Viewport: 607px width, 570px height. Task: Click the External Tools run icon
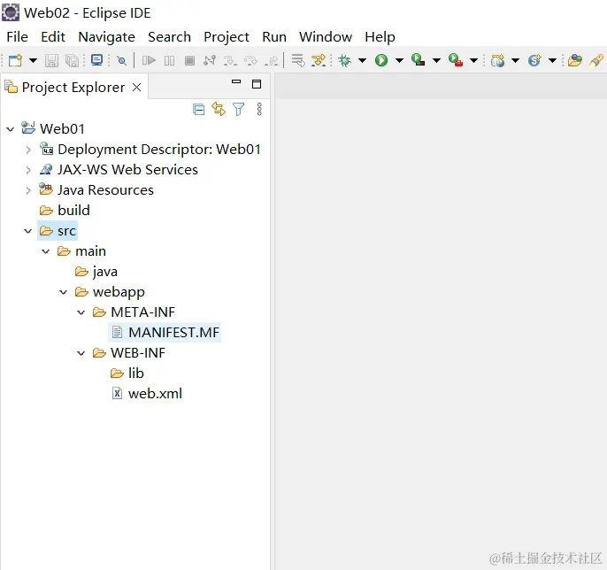[456, 60]
